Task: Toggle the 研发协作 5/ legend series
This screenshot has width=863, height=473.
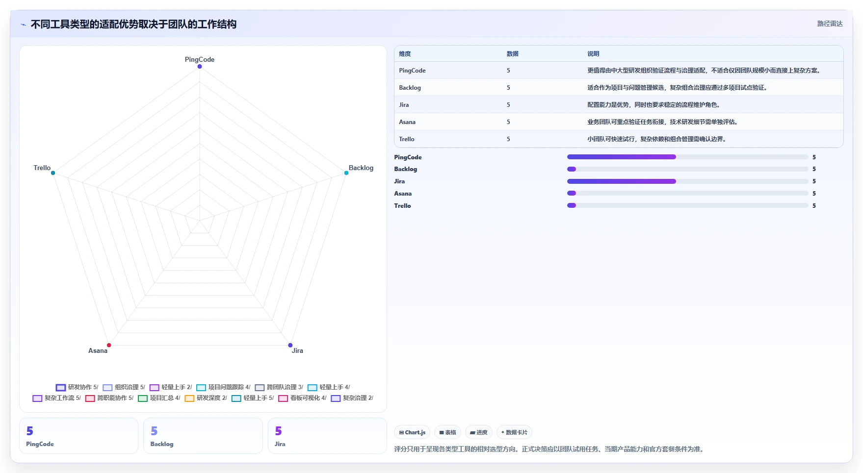Action: click(x=77, y=387)
